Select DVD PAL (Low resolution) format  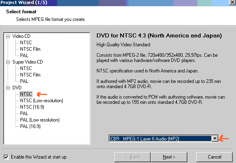tap(40, 120)
